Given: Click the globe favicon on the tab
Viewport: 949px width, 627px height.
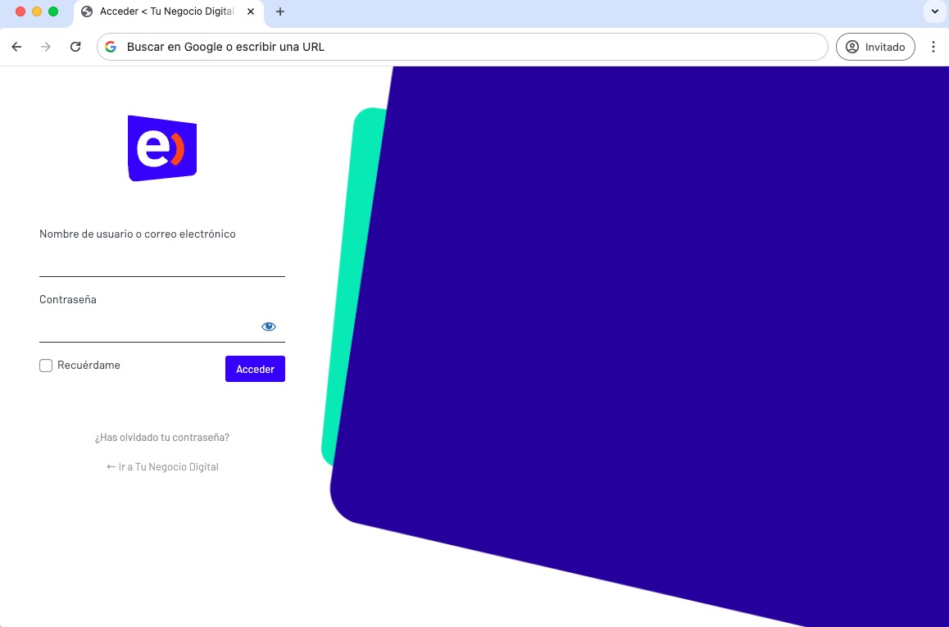Looking at the screenshot, I should click(x=87, y=11).
